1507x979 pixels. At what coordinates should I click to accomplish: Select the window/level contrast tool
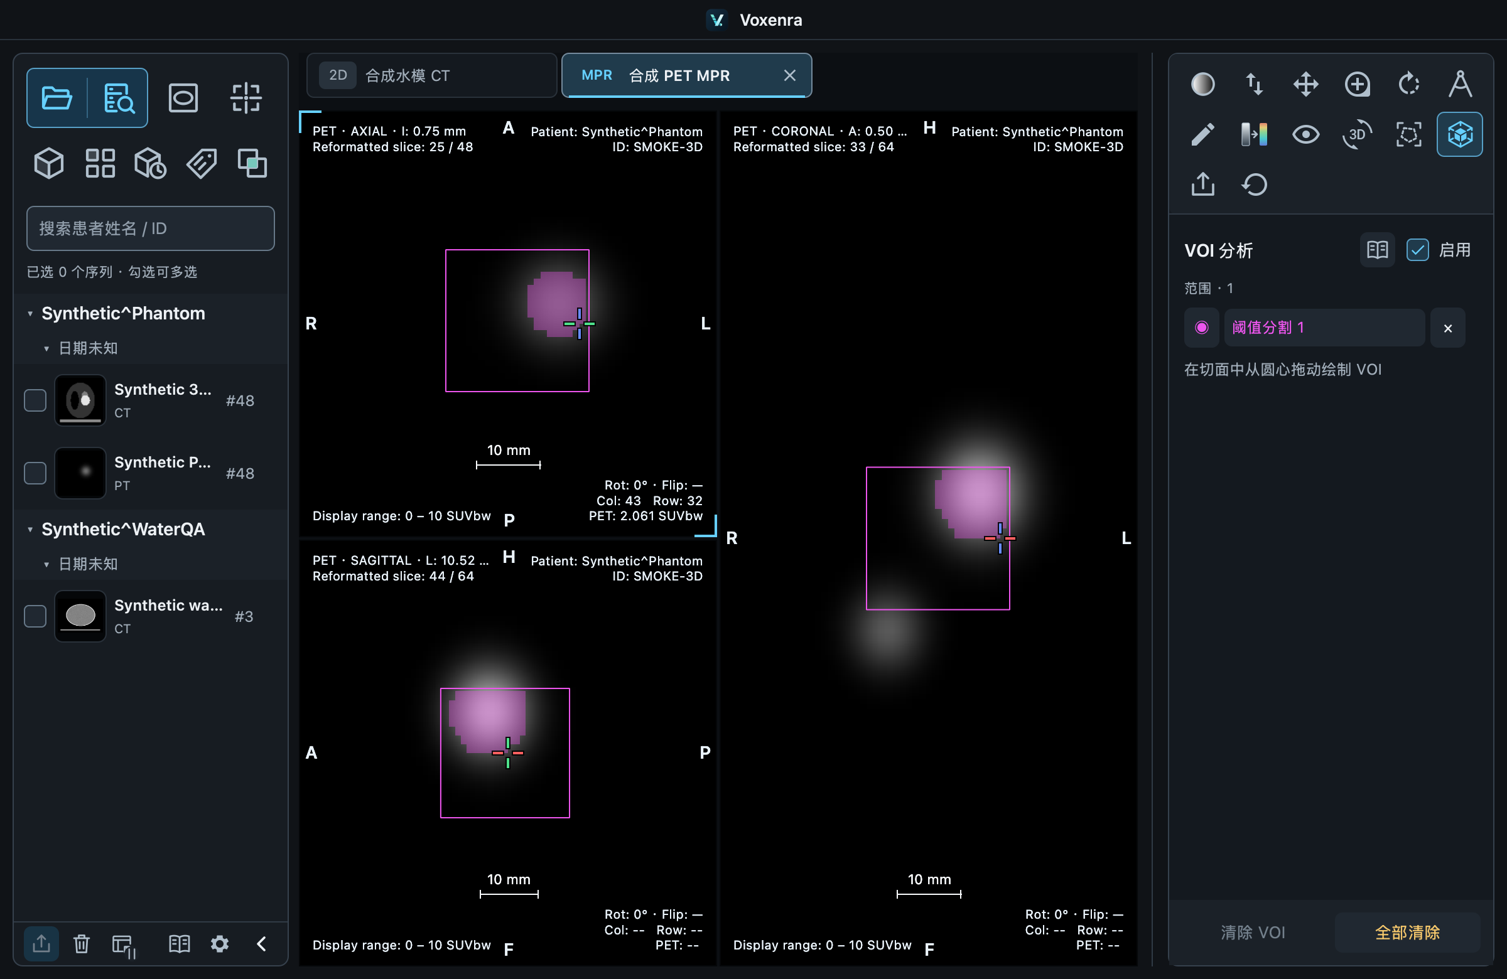tap(1202, 84)
